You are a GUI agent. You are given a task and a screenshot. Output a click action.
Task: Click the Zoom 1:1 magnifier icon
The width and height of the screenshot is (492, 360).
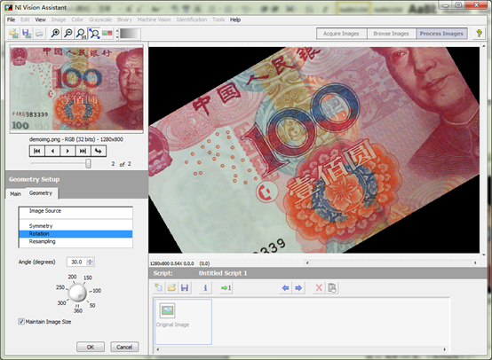coord(81,33)
